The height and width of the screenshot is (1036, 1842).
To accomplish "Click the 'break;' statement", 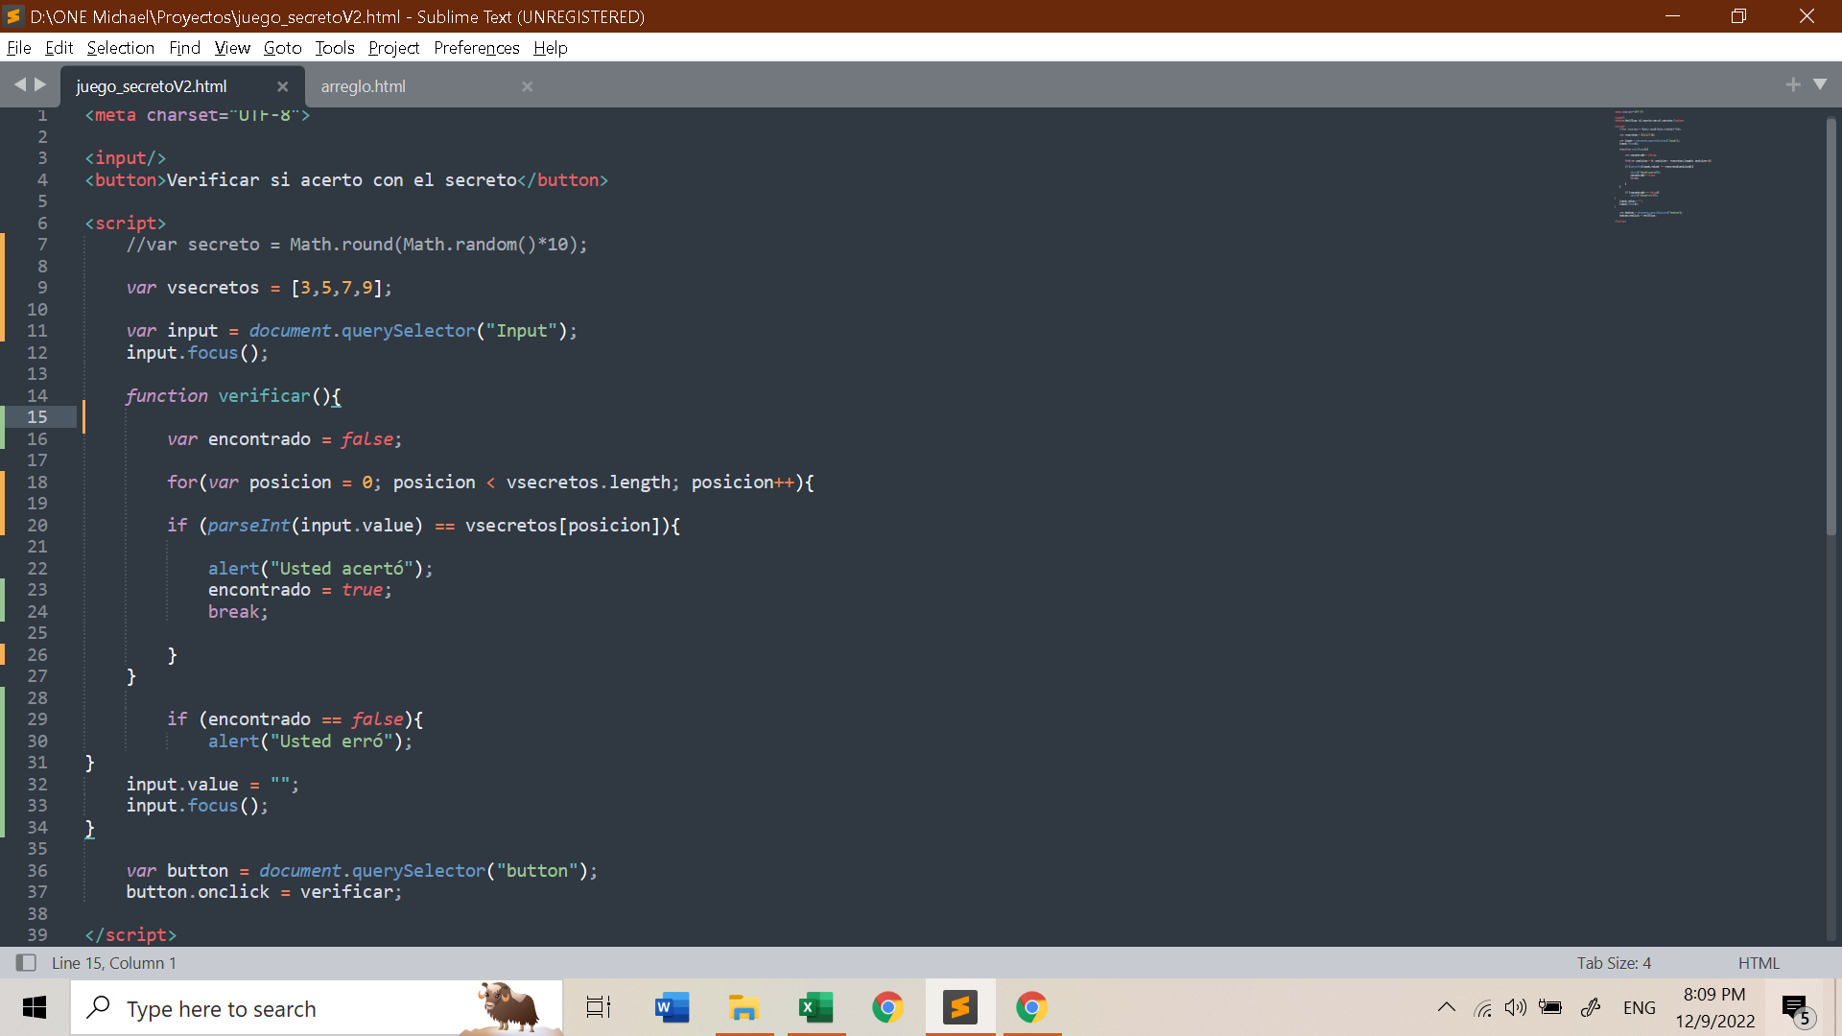I will (x=238, y=611).
